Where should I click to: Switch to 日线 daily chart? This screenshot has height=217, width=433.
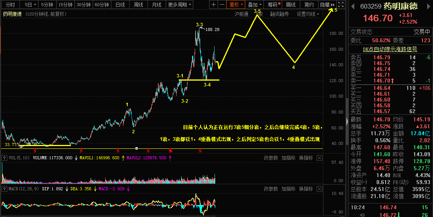[120, 5]
